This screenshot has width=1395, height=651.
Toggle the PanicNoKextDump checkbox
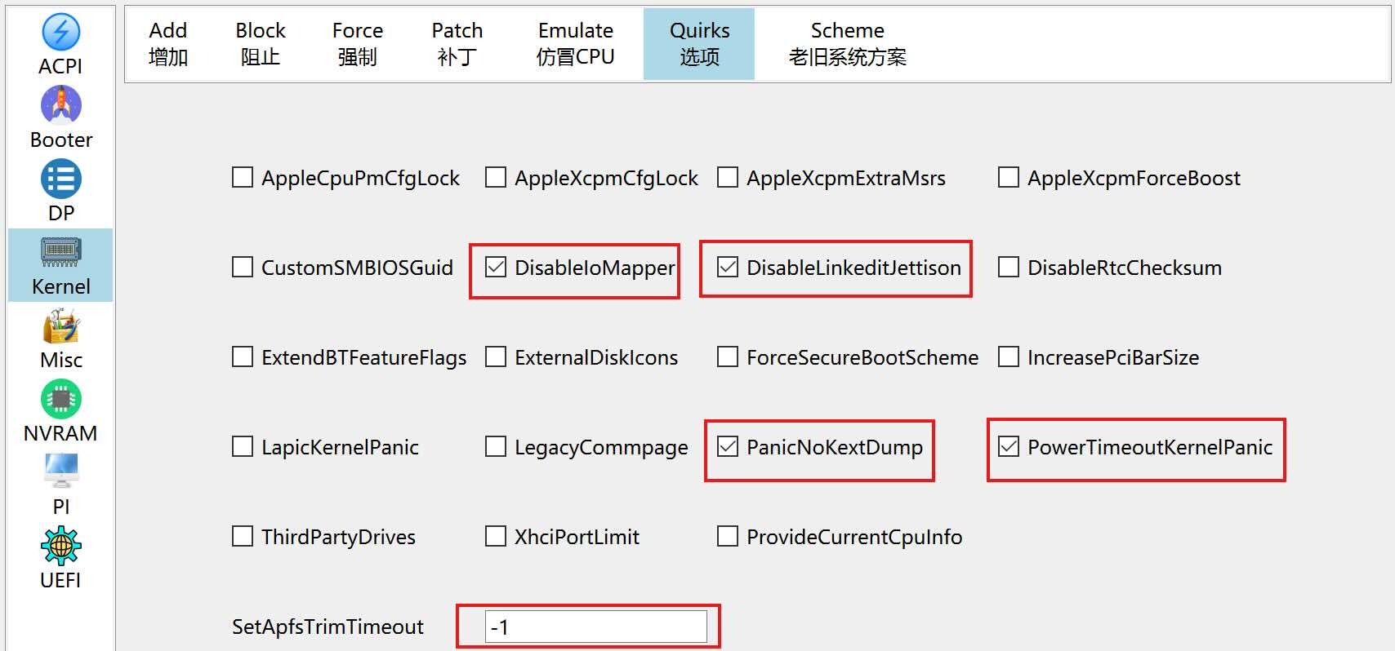coord(728,446)
